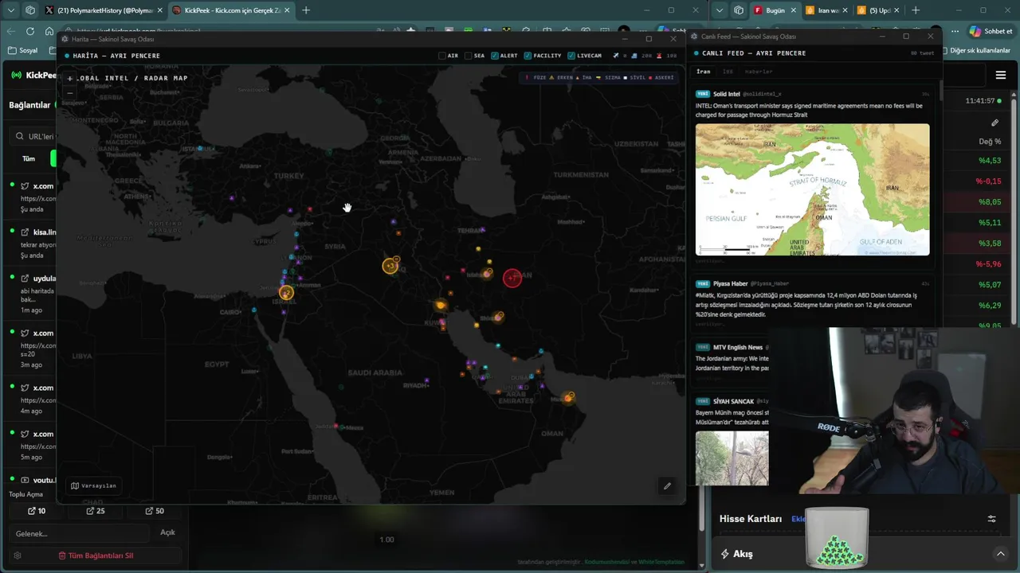Open the Sosyal bookmarks folder
1020x573 pixels.
click(23, 50)
